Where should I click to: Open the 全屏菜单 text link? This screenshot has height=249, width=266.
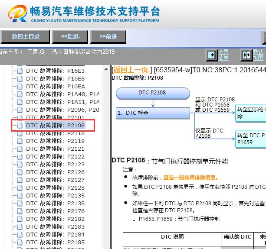223,55
